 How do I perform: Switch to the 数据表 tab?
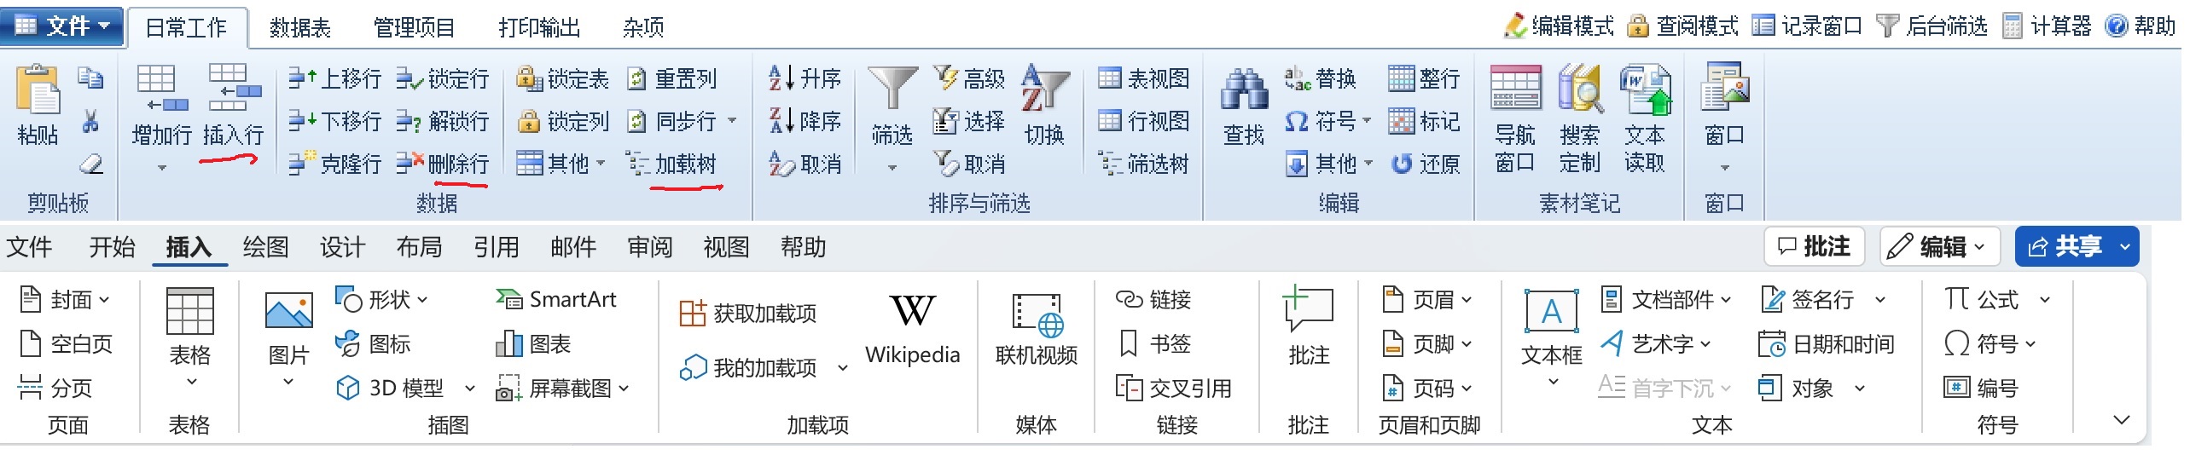299,28
